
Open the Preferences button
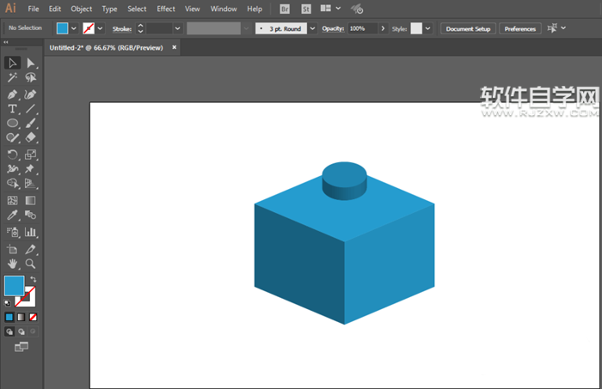coord(519,28)
